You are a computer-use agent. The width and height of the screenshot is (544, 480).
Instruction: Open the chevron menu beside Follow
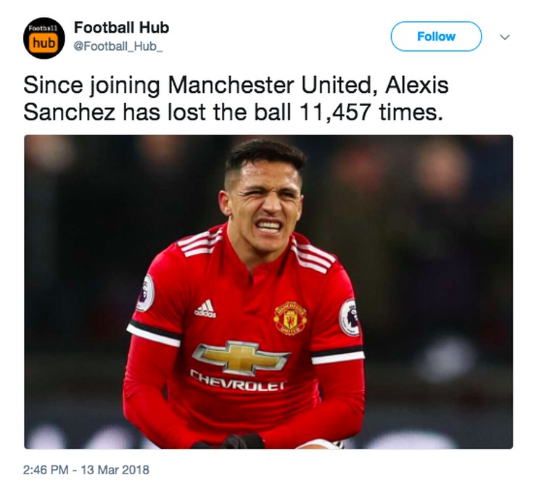pyautogui.click(x=506, y=36)
